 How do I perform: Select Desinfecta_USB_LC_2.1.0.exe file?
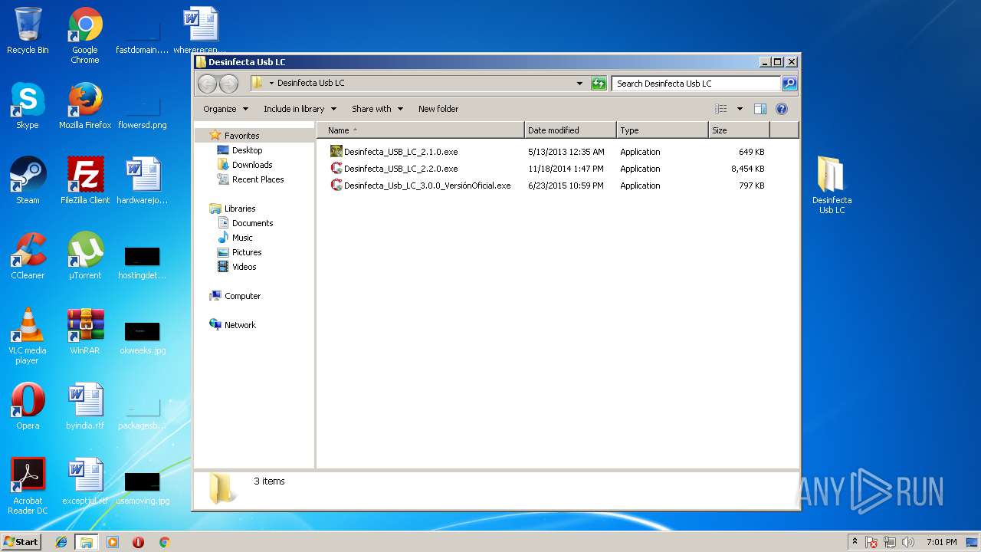(x=394, y=152)
